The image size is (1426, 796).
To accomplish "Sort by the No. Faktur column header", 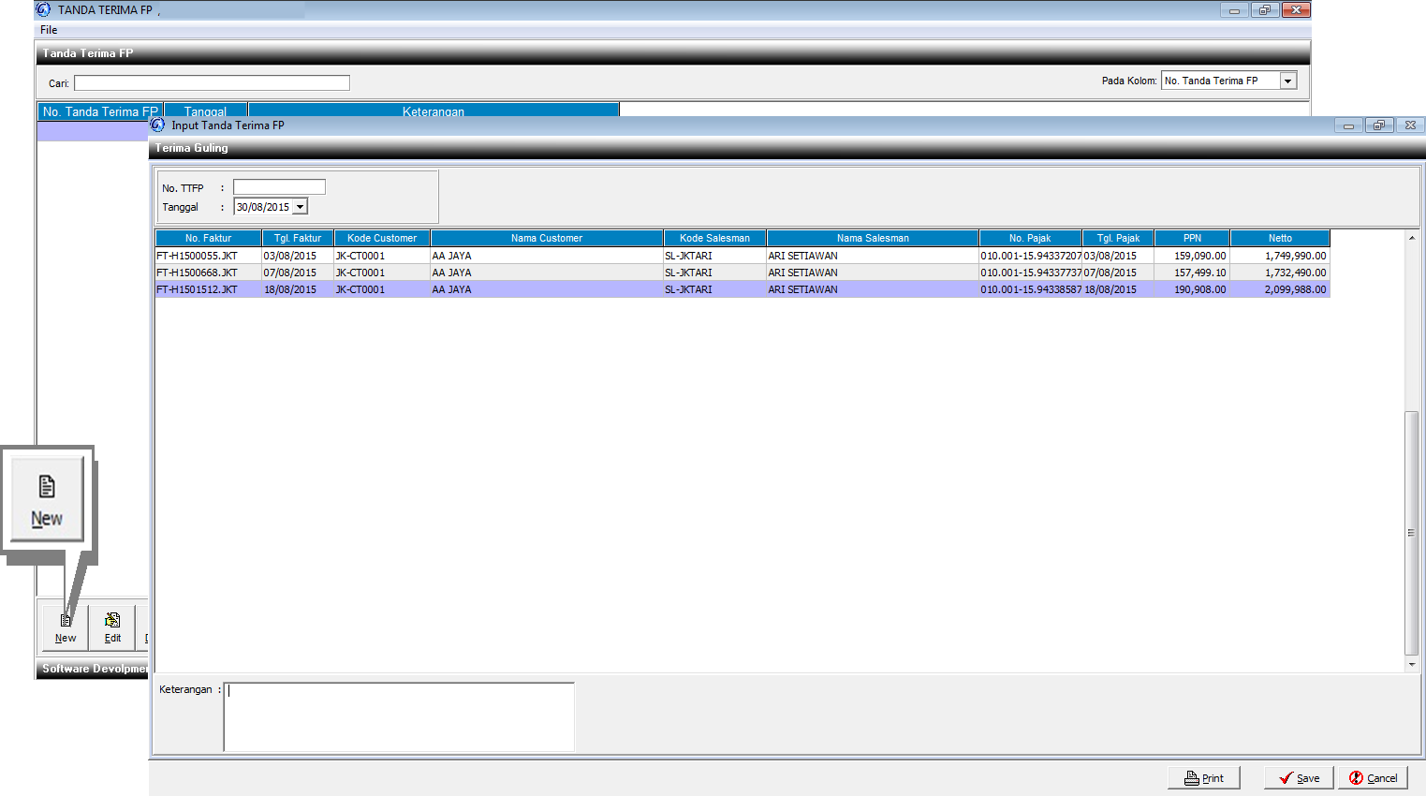I will (x=208, y=238).
